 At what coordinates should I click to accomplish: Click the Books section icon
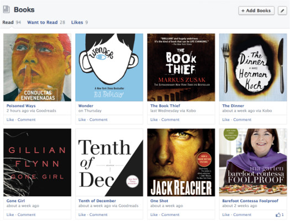point(7,9)
